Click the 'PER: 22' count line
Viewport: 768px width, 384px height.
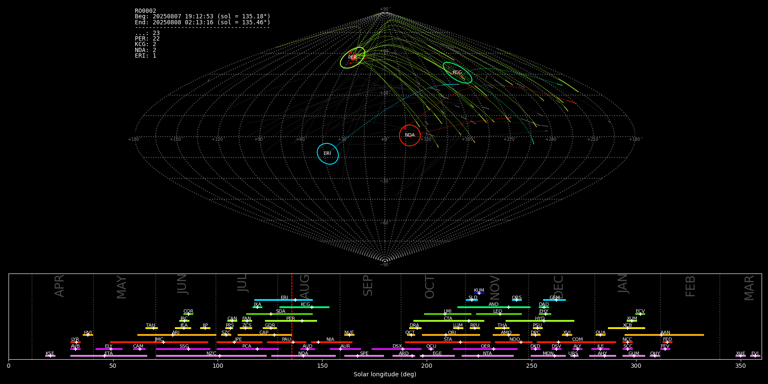pyautogui.click(x=147, y=39)
